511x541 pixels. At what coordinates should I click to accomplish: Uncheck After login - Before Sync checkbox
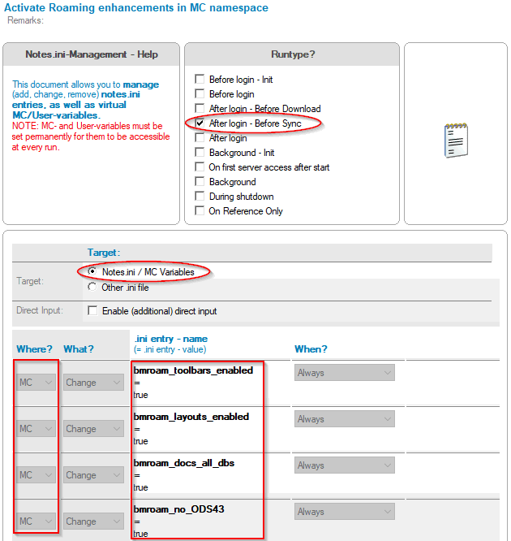[200, 123]
